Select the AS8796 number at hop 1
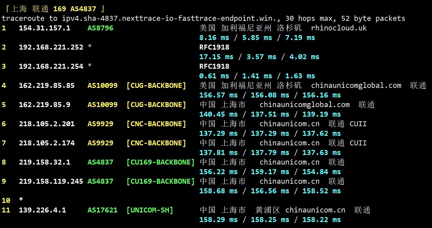The image size is (432, 228). tap(100, 28)
